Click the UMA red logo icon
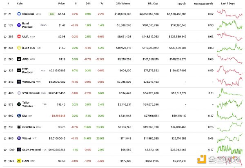Viewport: 245px width, 168px height. pyautogui.click(x=19, y=36)
